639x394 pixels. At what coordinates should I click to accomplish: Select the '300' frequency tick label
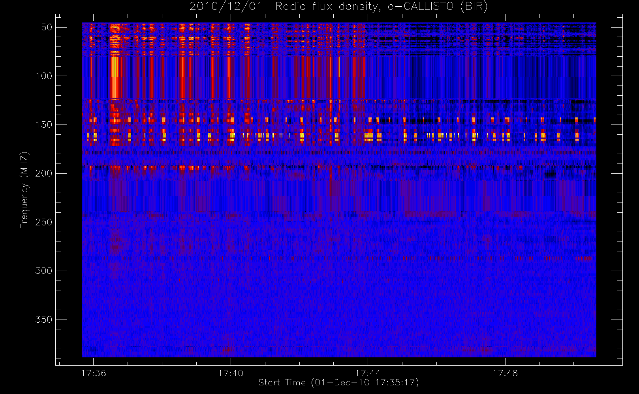point(44,271)
